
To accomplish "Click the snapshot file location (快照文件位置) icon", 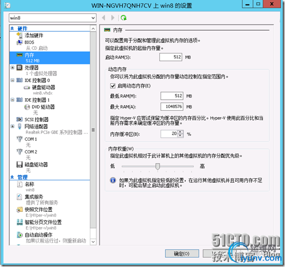I will point(19,210).
